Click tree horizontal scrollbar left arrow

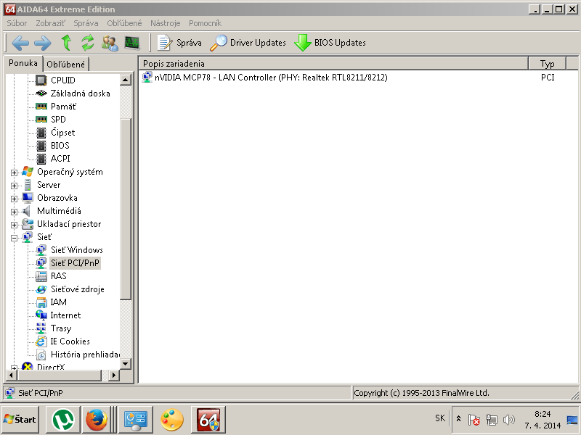tap(11, 375)
